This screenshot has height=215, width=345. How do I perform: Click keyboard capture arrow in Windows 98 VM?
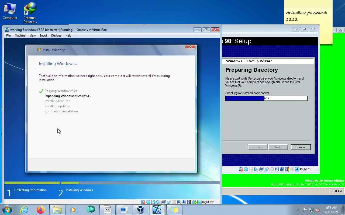[297, 169]
